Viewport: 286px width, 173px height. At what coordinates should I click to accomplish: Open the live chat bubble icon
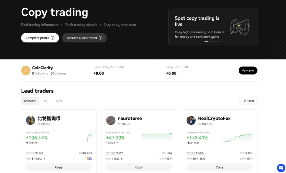(281, 168)
